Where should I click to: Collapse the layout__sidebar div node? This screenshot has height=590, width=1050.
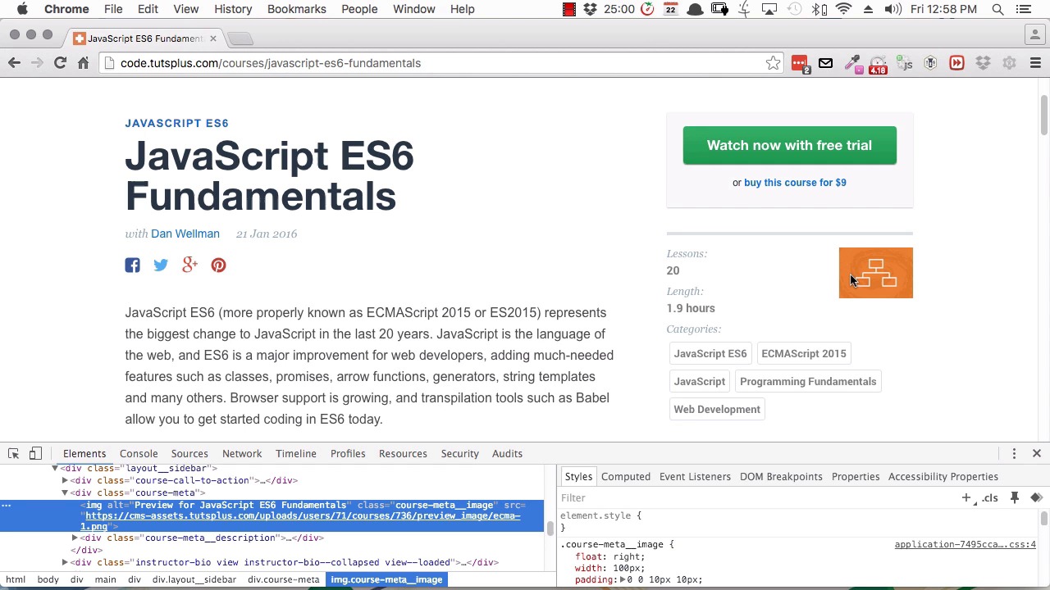tap(55, 468)
